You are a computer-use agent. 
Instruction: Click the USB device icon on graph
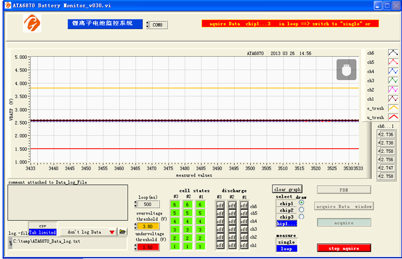point(346,70)
